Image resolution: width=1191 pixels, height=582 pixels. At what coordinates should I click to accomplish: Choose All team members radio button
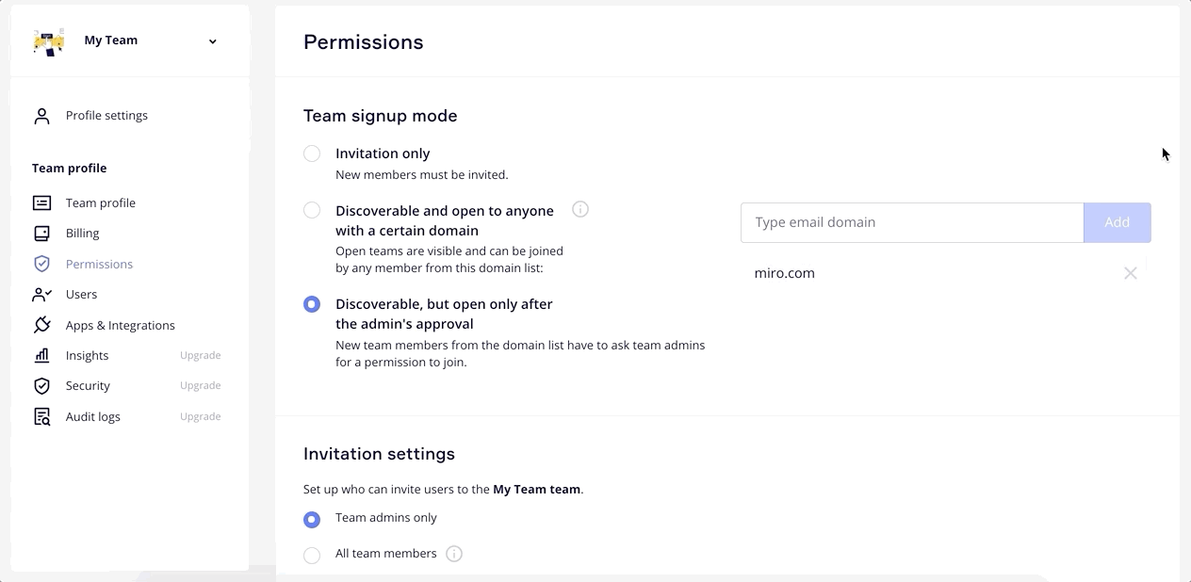click(312, 555)
